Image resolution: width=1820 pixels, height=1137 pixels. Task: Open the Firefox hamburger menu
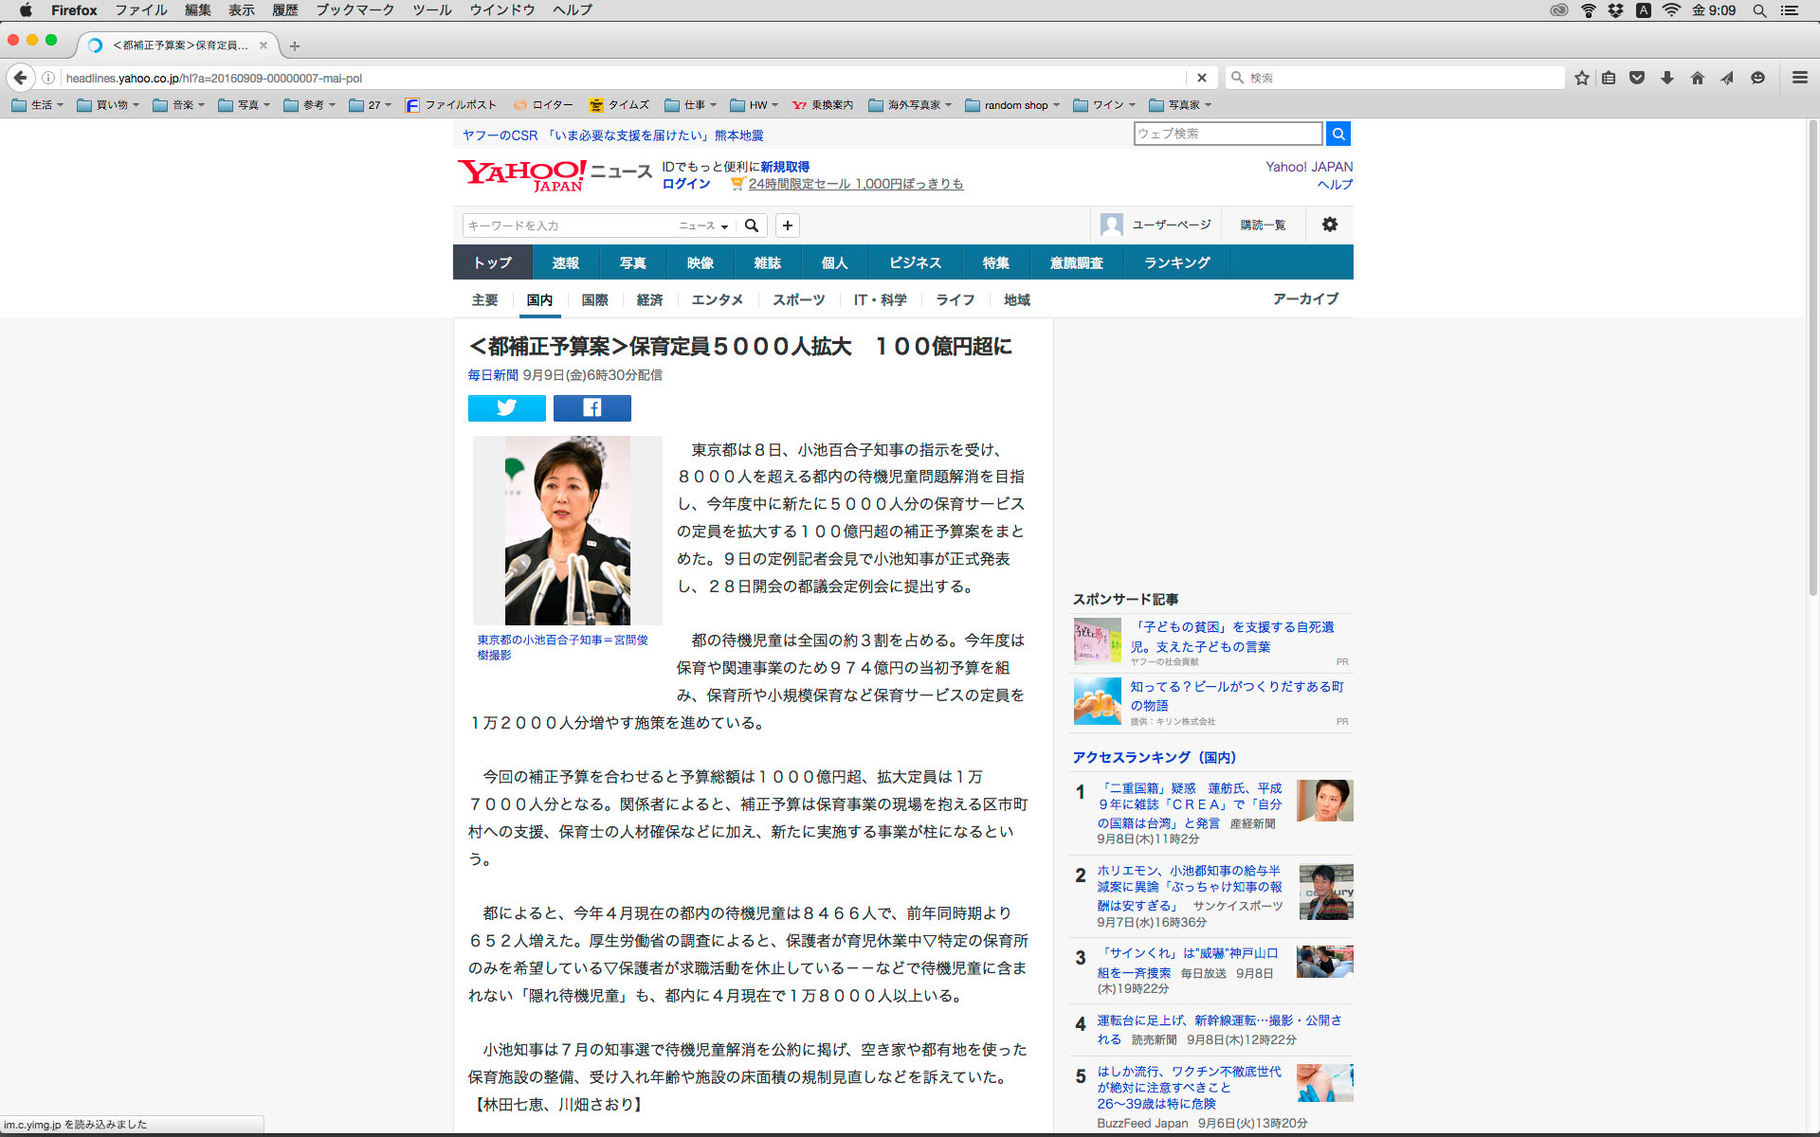(1799, 78)
